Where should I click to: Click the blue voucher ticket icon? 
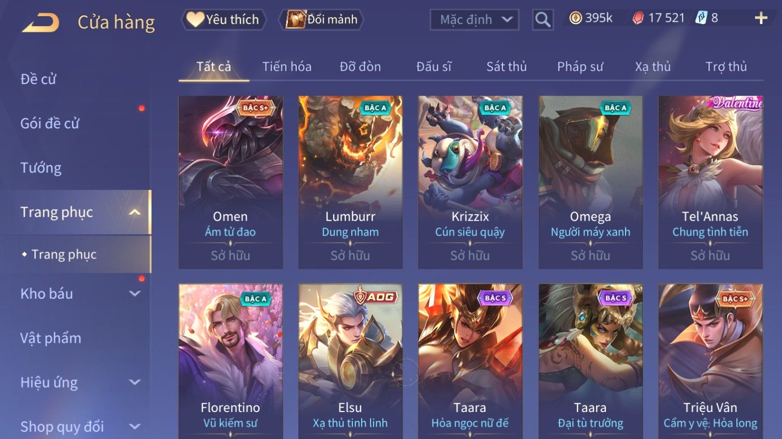701,18
